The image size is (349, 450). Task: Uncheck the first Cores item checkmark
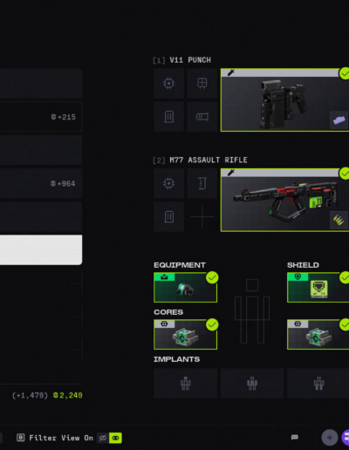coord(212,324)
